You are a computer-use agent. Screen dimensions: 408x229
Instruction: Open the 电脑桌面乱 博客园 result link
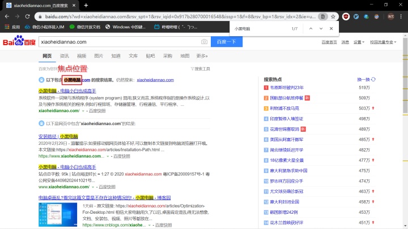[104, 197]
